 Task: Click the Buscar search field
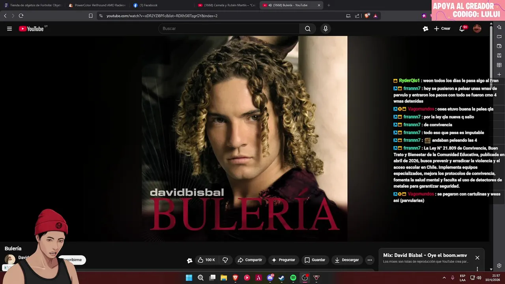229,28
